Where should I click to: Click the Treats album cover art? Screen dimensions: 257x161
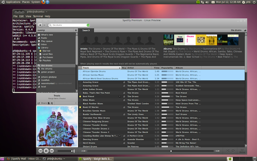click(57, 126)
